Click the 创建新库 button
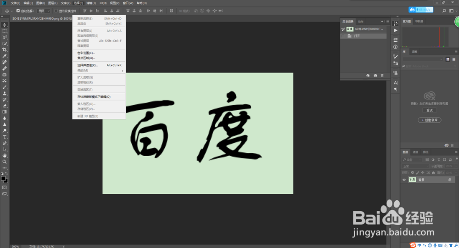Screen dimensions: 459x248 [430, 120]
